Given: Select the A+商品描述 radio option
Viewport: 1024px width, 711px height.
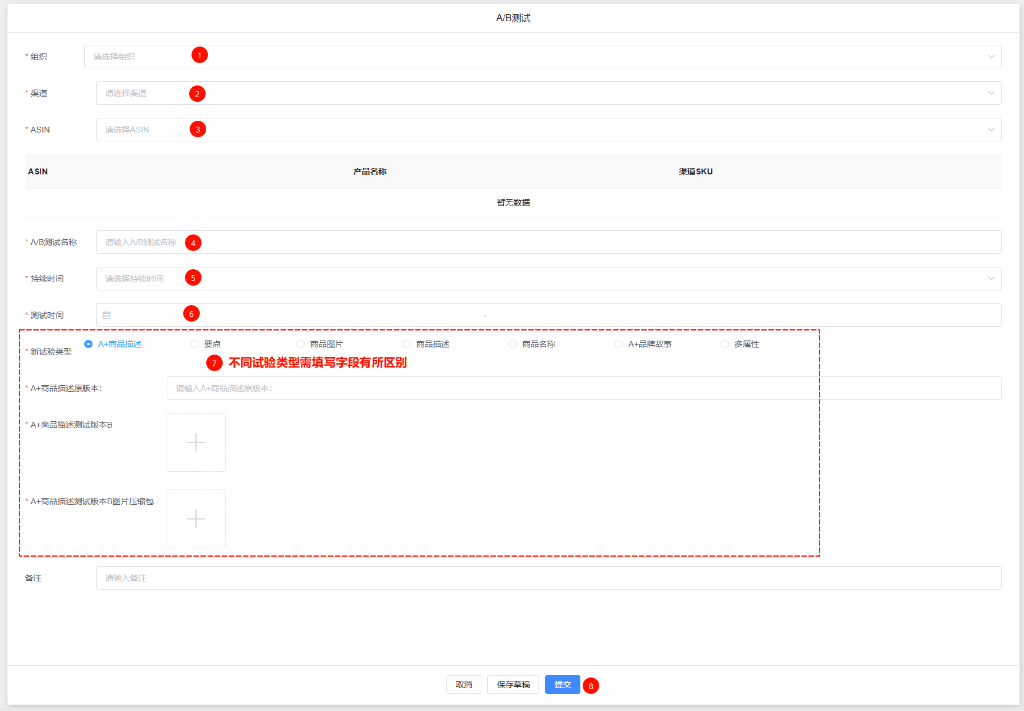Looking at the screenshot, I should click(89, 344).
